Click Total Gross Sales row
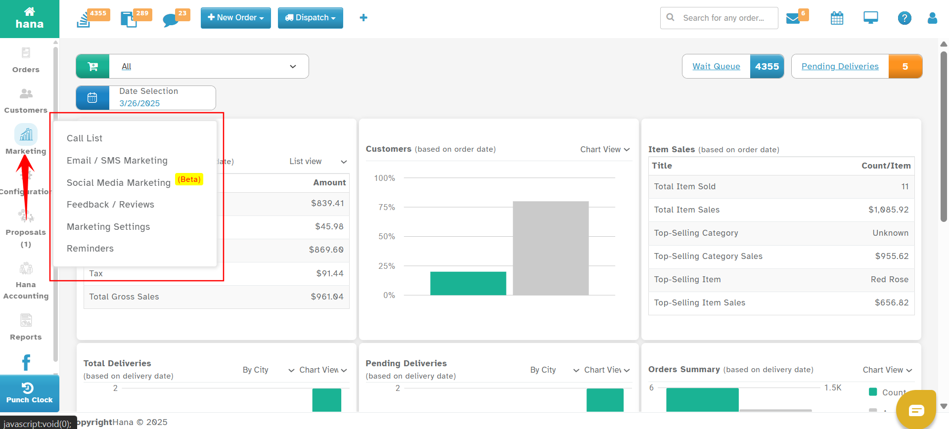This screenshot has height=429, width=949. 217,297
